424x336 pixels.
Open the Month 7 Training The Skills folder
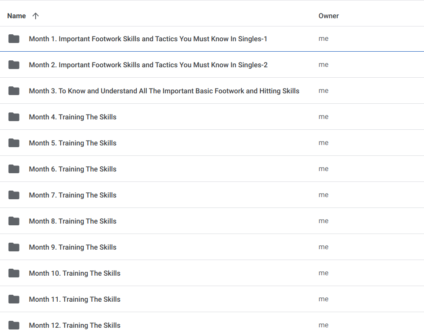[72, 195]
